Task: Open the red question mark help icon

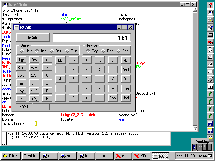Action: (210, 5)
